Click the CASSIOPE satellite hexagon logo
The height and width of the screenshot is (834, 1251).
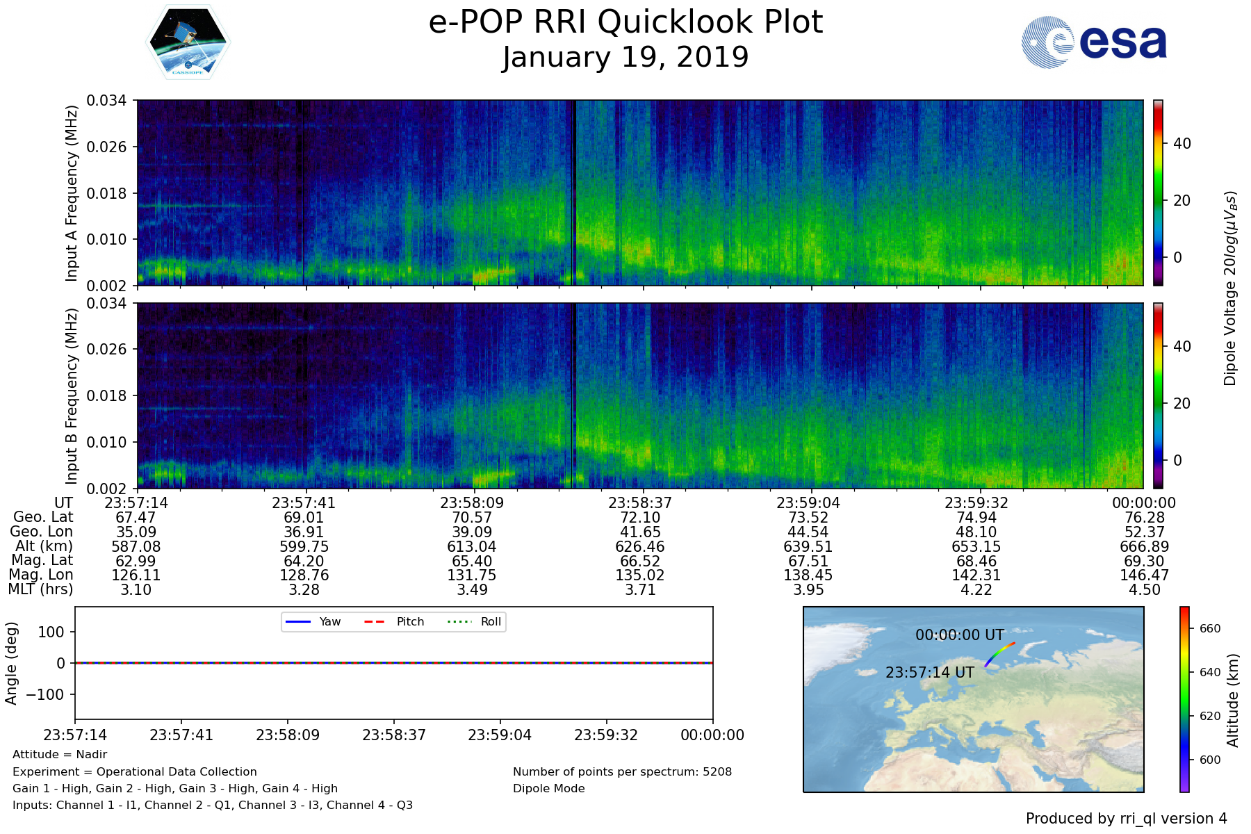188,42
